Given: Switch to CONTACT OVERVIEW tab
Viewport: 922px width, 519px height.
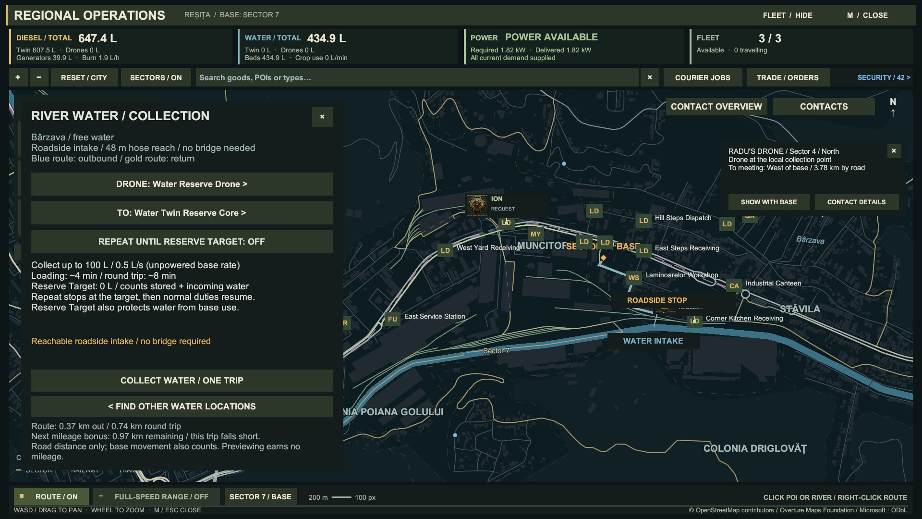Looking at the screenshot, I should tap(716, 107).
